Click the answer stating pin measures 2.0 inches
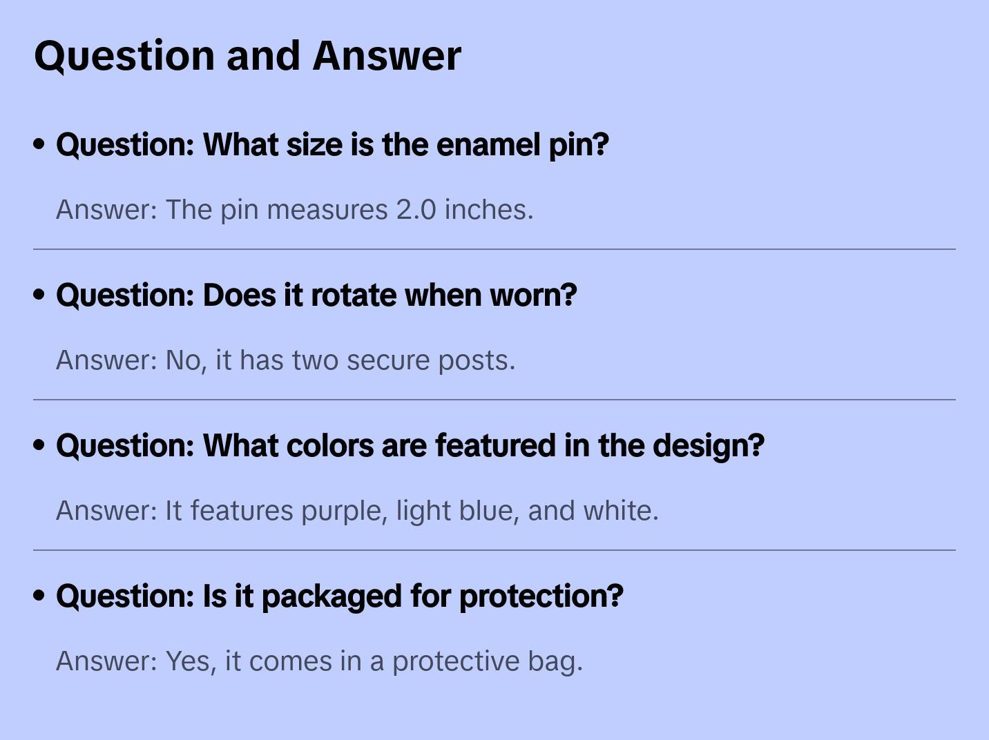989x740 pixels. click(x=295, y=210)
